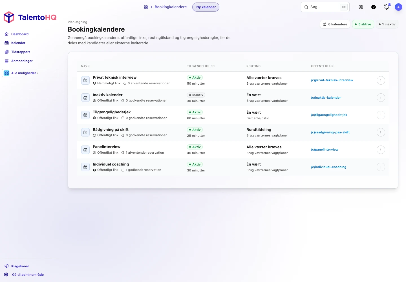Click the Inaktiv status badge
The width and height of the screenshot is (406, 282).
(196, 95)
